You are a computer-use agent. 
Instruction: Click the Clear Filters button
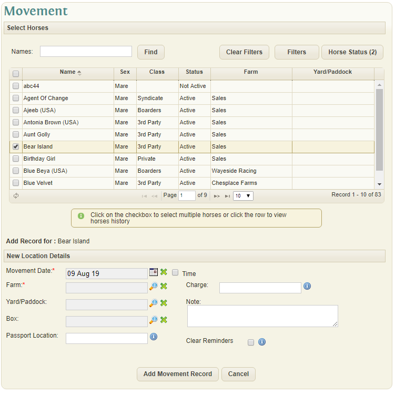click(x=244, y=52)
